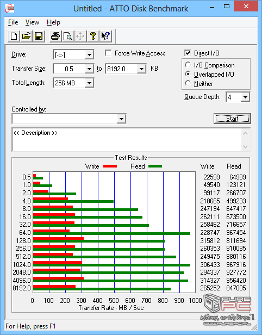
Task: Open the Queue Depth dropdown
Action: (x=245, y=97)
